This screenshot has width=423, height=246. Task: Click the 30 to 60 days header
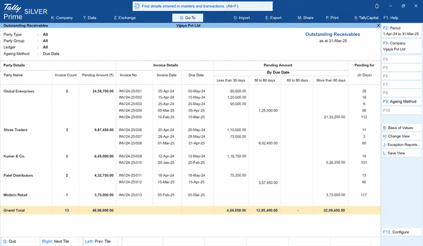click(x=265, y=80)
